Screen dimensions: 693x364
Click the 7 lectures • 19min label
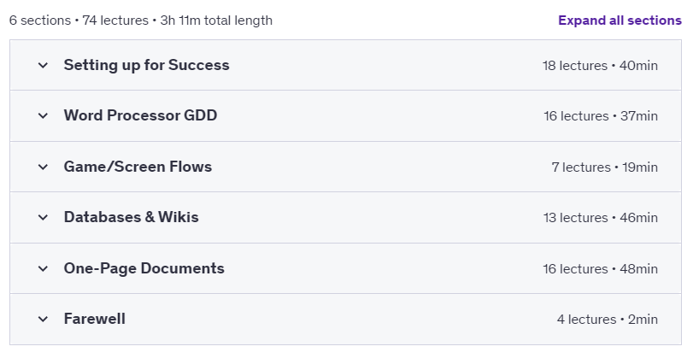click(605, 167)
